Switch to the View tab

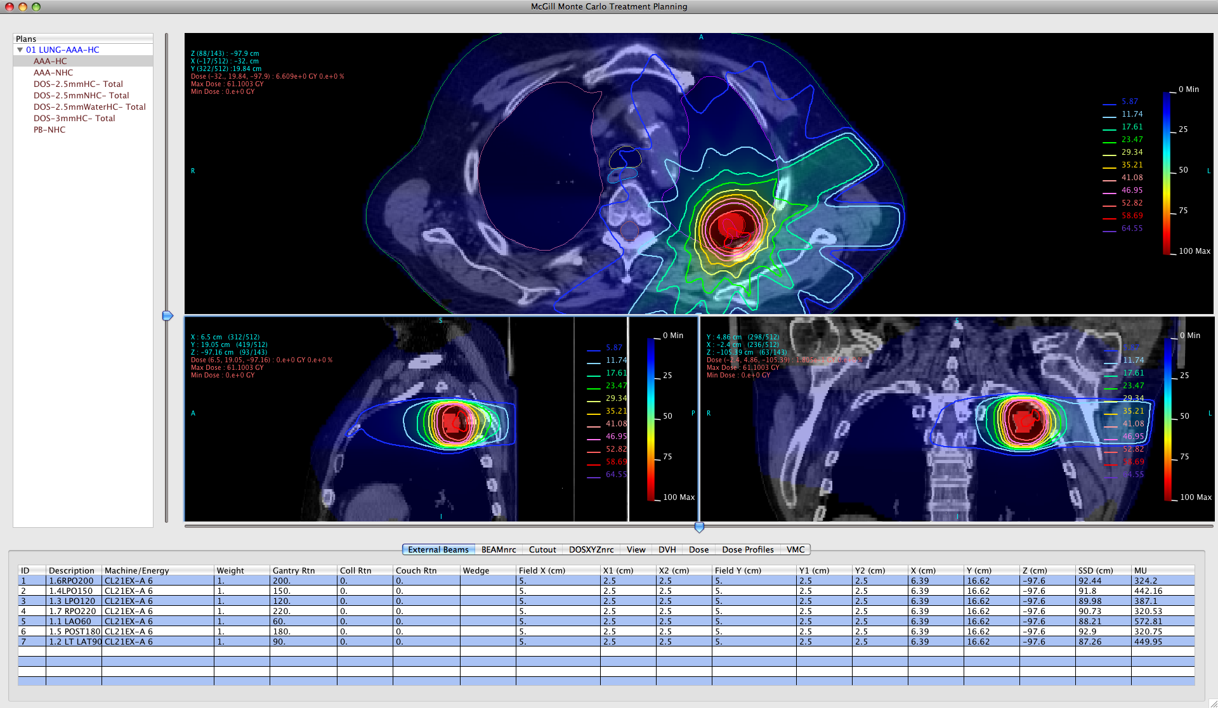point(636,549)
